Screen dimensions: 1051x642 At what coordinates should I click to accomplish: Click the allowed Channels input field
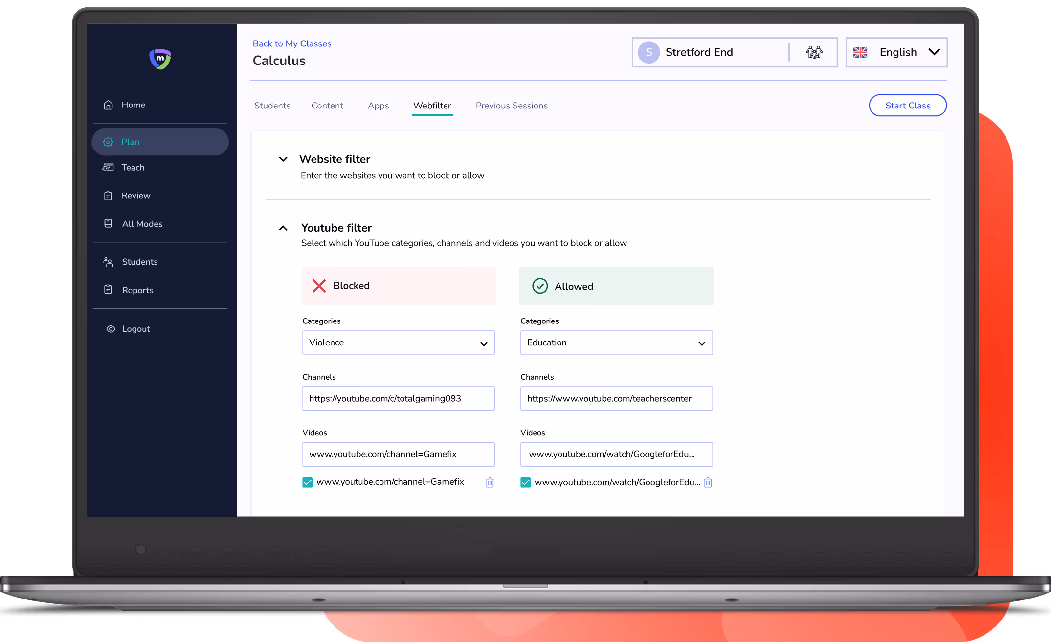point(616,399)
